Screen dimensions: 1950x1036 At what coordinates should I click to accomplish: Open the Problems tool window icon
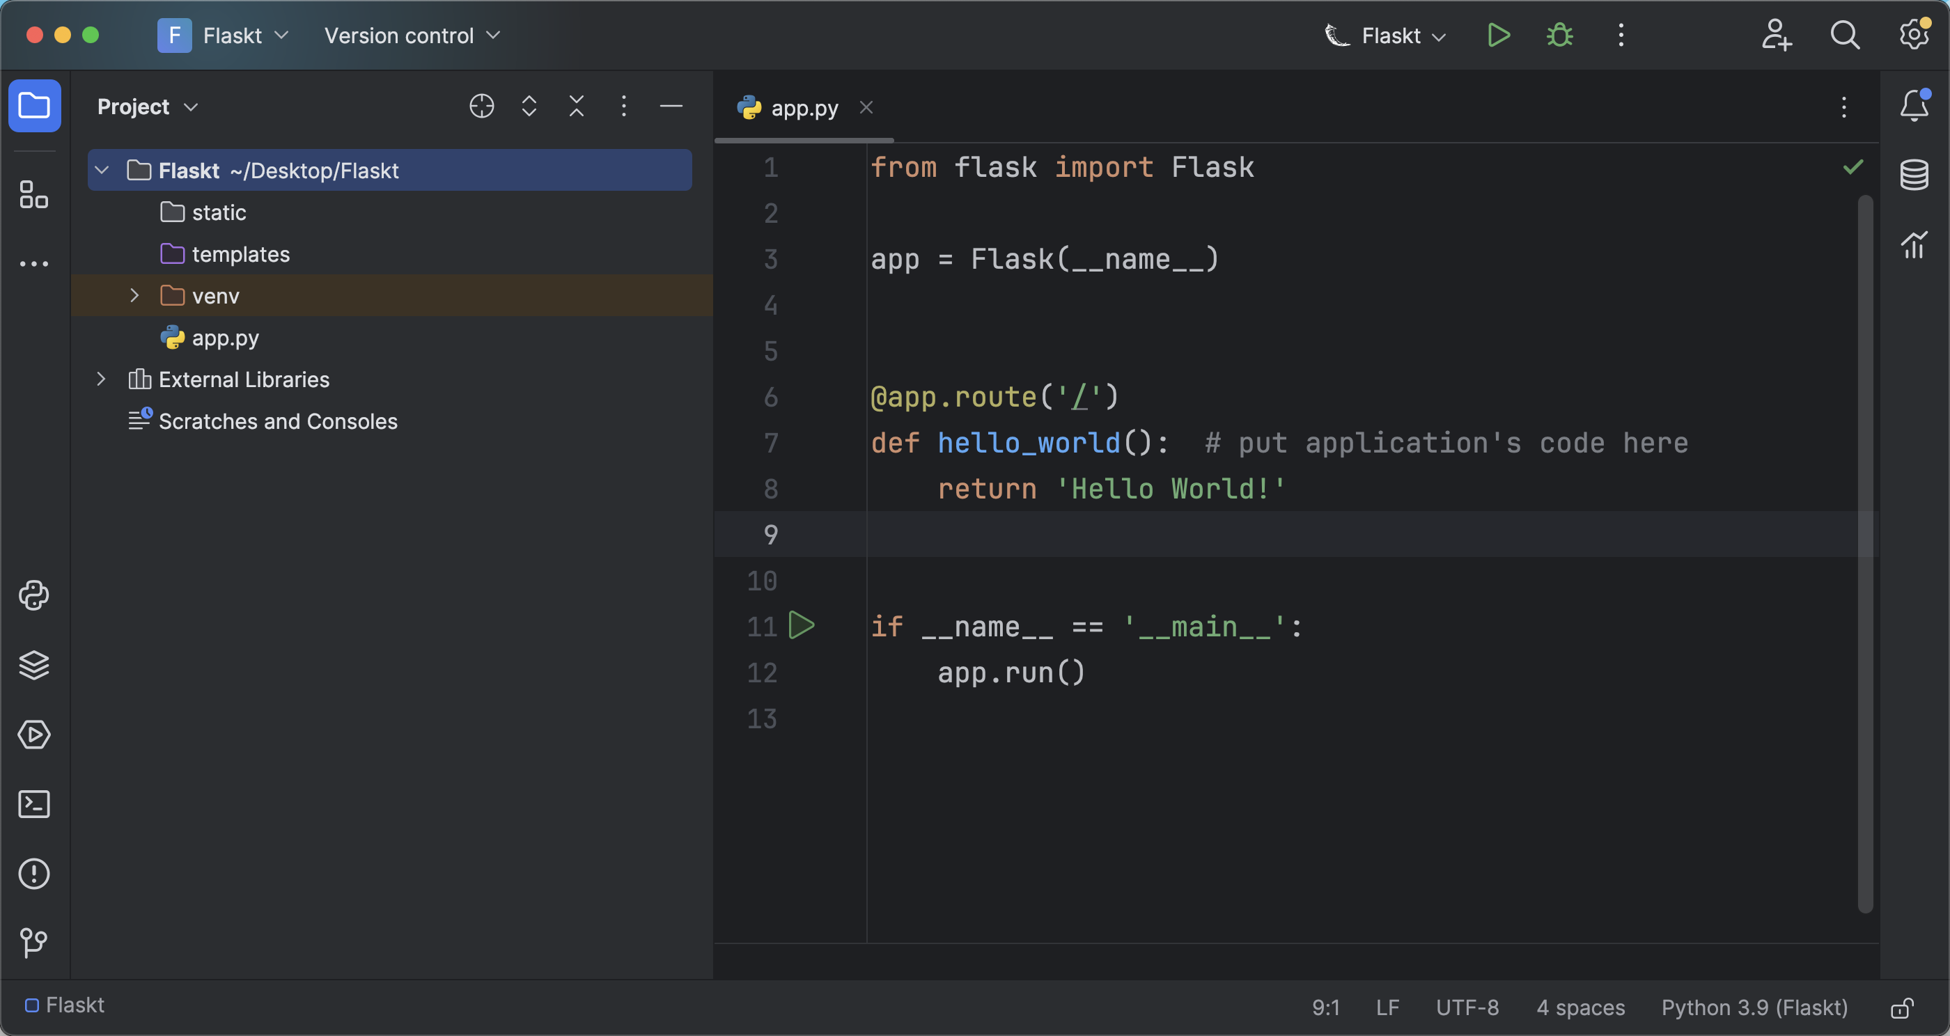pyautogui.click(x=34, y=873)
